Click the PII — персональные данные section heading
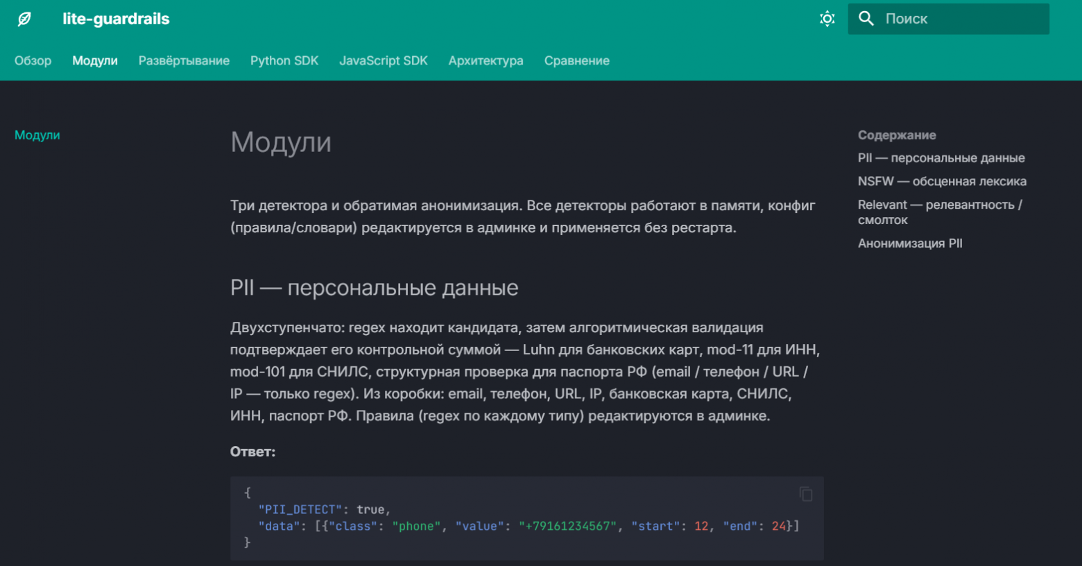Screen dimensions: 1082x566 coord(375,288)
